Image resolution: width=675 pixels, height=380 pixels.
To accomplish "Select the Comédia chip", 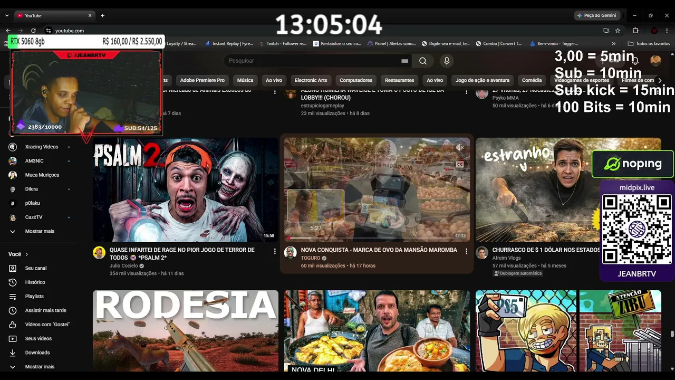I will coord(532,80).
